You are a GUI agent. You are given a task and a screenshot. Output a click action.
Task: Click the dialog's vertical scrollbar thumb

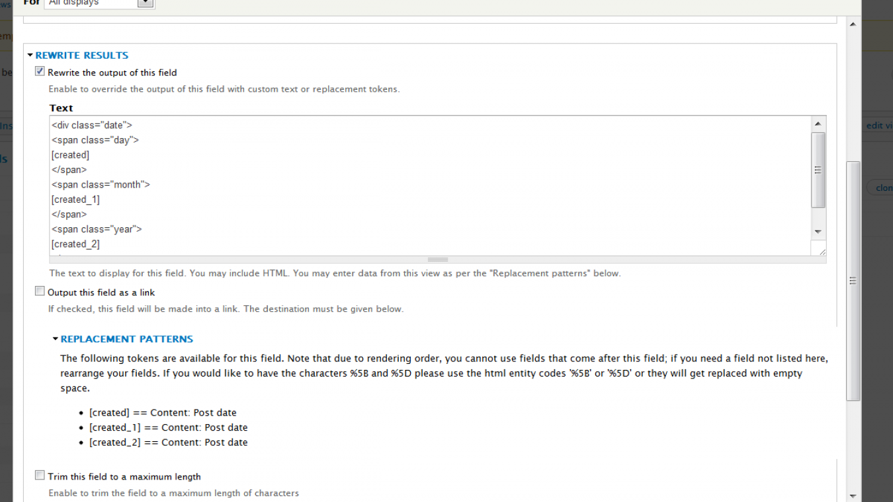click(853, 281)
